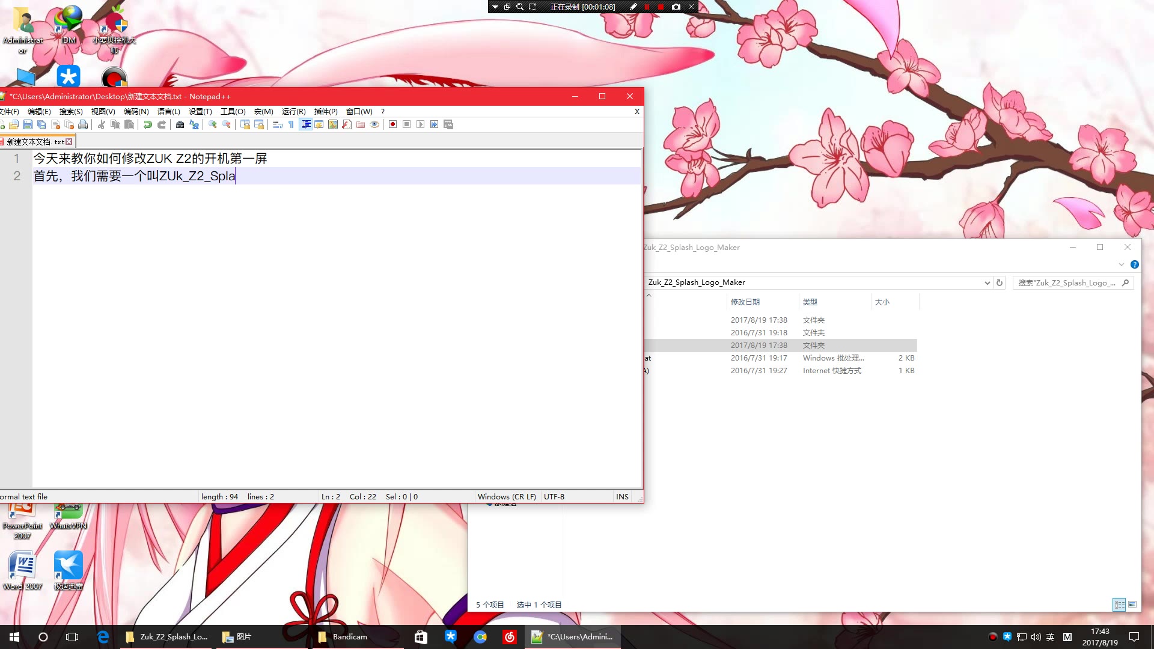This screenshot has height=649, width=1154.
Task: Expand the Explorer ribbon chevron
Action: point(1122,264)
